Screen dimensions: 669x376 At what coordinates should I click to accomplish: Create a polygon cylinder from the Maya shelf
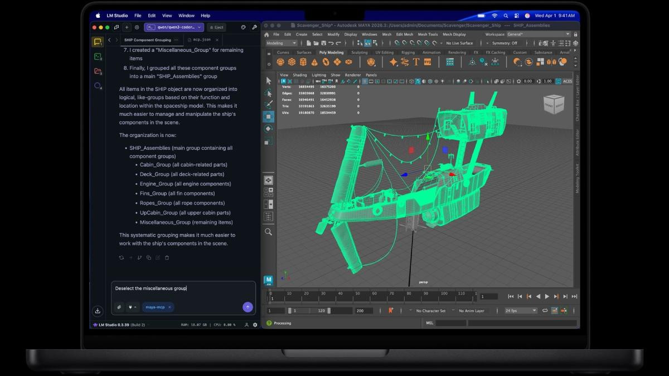pos(303,62)
